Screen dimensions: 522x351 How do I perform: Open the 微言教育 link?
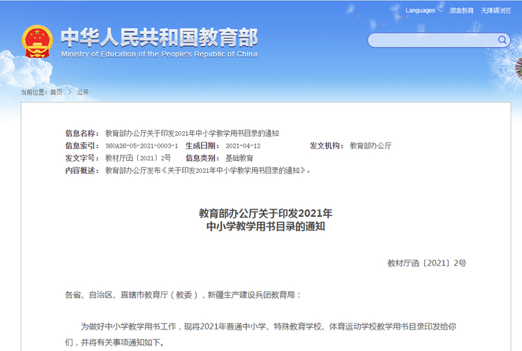tap(462, 10)
